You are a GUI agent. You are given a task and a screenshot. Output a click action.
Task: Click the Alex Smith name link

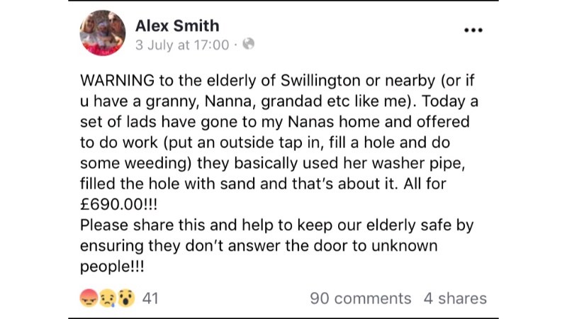point(177,26)
